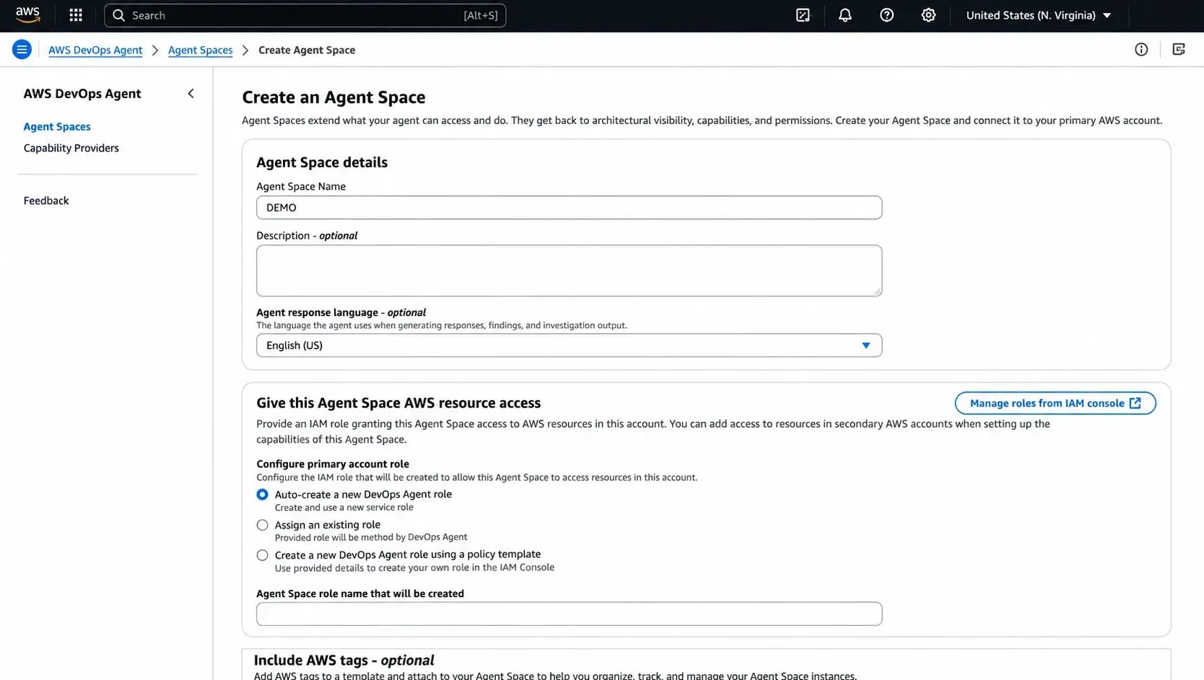The image size is (1204, 680).
Task: Open the settings gear icon
Action: 928,15
